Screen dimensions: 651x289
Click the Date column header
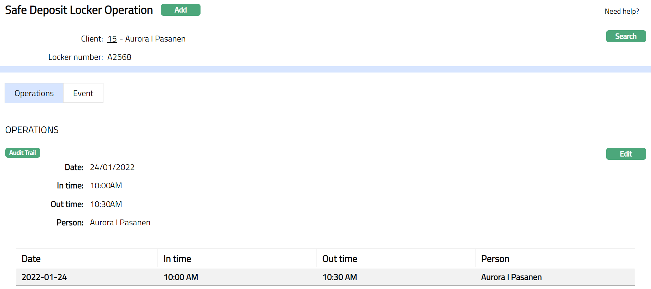pos(31,259)
